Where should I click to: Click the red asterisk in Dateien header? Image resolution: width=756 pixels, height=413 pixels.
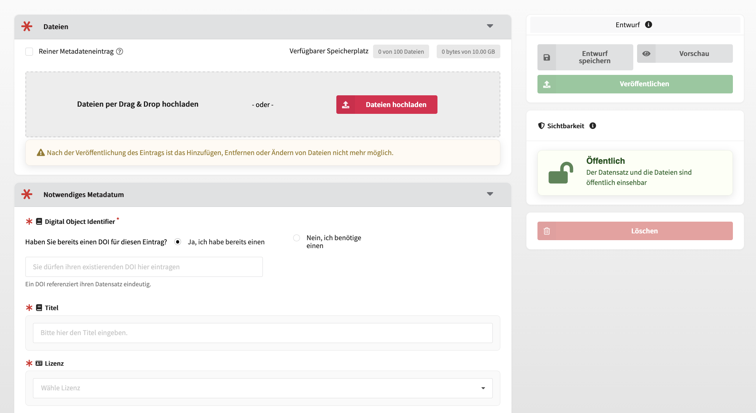point(27,26)
